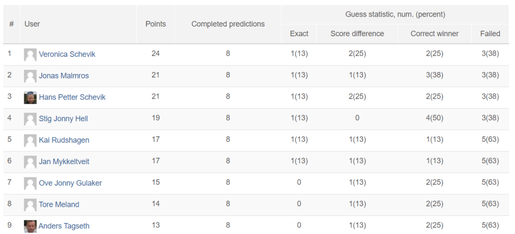Open the Jan Mykkeltveit name link

tap(64, 162)
